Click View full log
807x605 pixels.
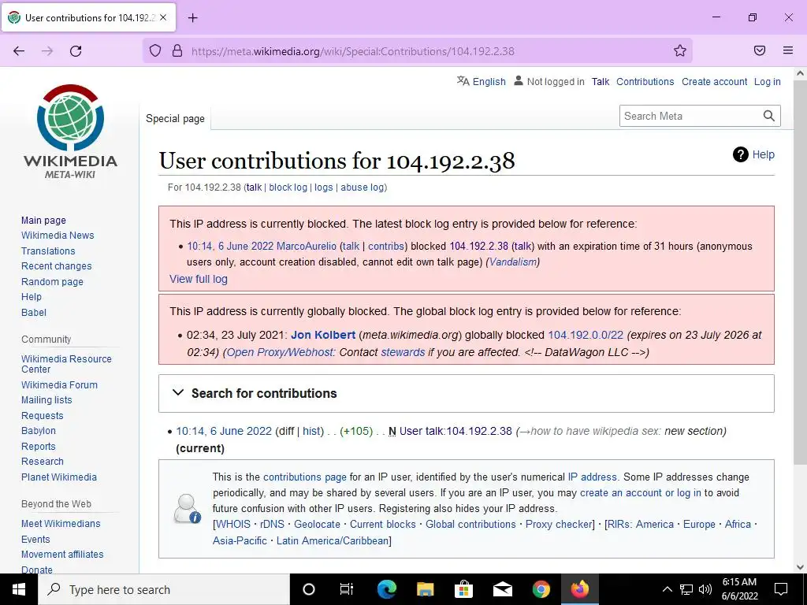click(x=198, y=279)
